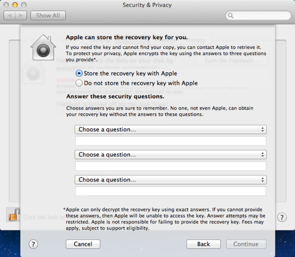The height and width of the screenshot is (257, 295).
Task: Click the search preferences field
Action: click(258, 15)
